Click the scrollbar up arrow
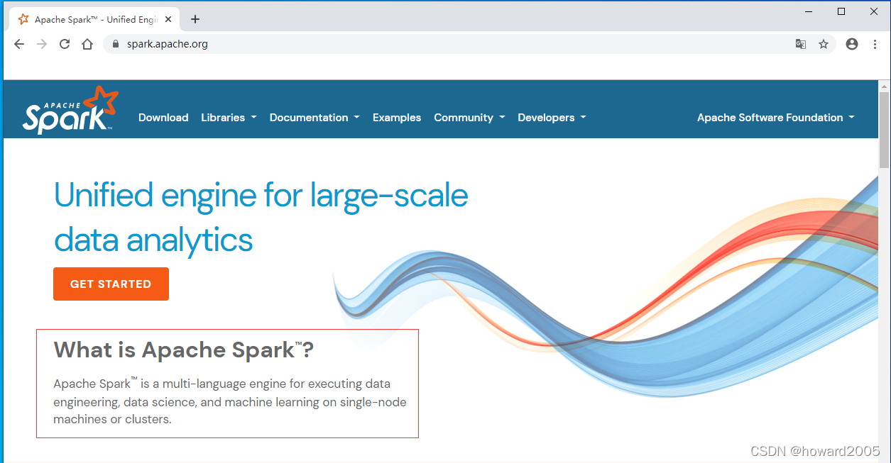Viewport: 891px width, 463px height. pyautogui.click(x=884, y=86)
